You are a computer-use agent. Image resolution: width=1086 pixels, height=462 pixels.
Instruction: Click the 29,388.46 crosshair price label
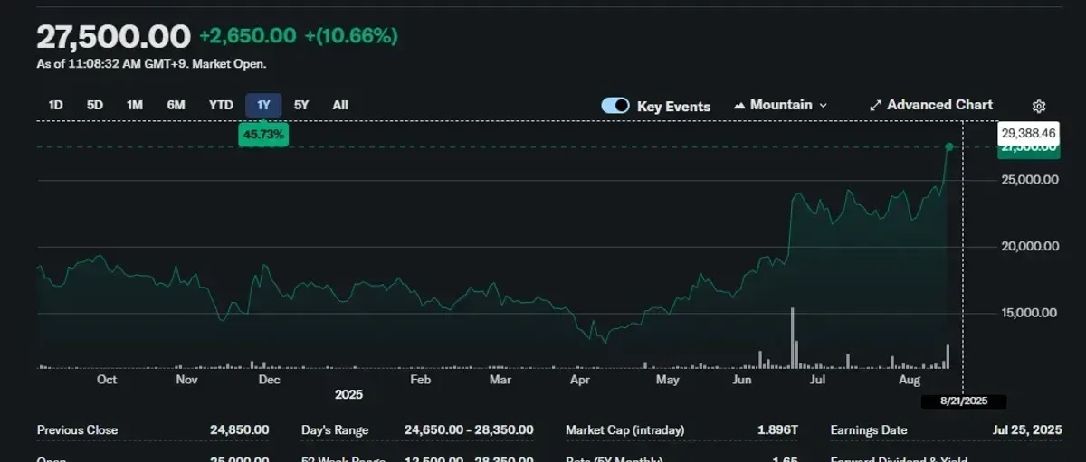tap(1028, 133)
